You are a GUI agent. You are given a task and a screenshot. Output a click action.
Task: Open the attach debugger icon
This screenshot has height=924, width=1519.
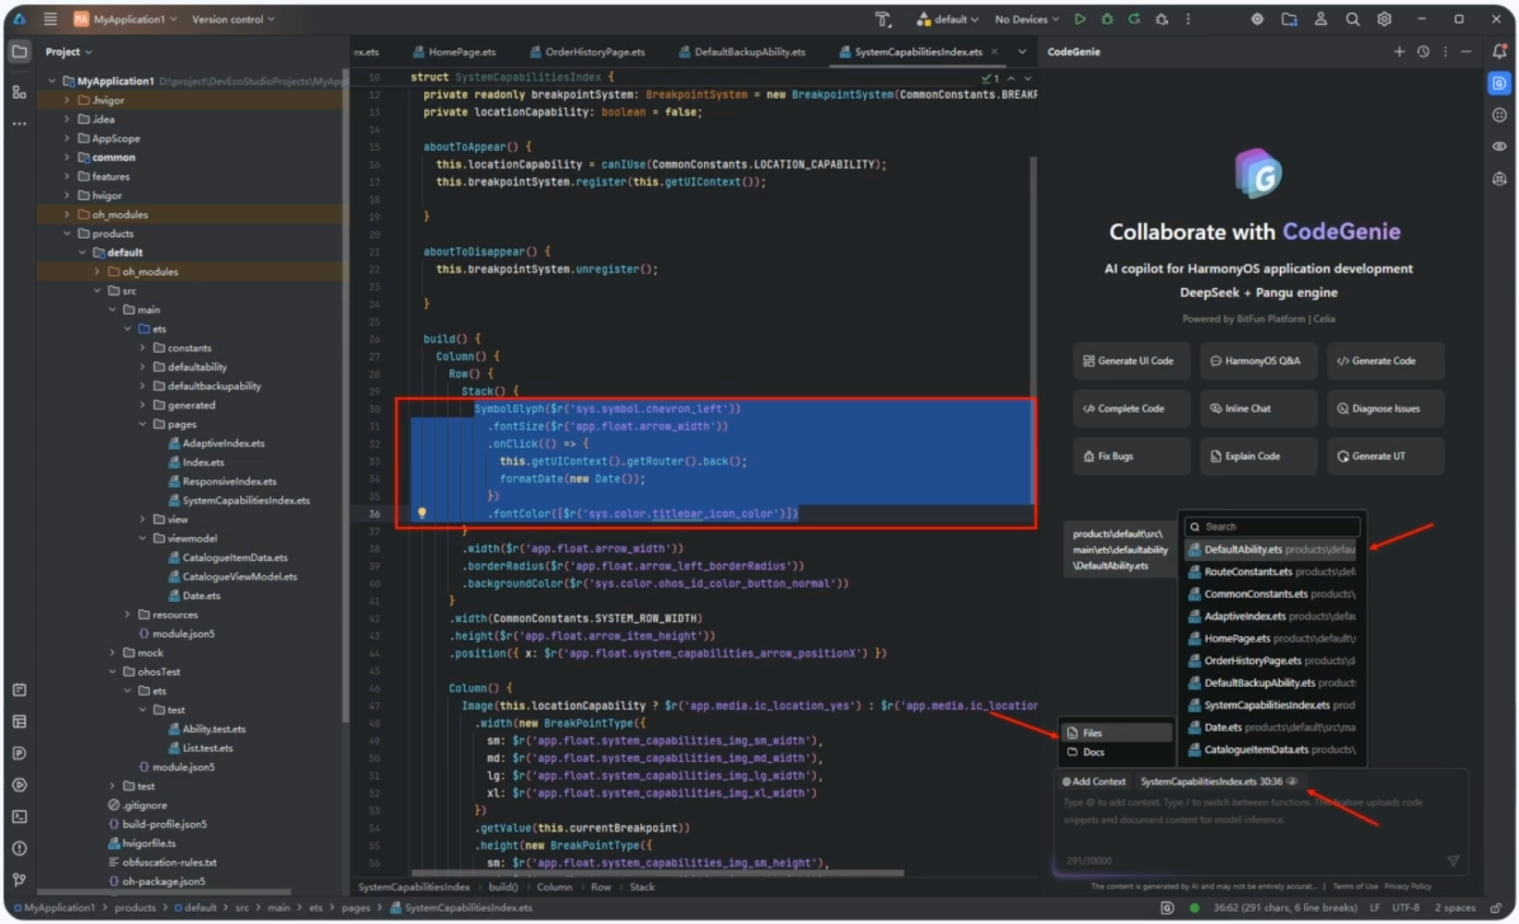(1161, 19)
